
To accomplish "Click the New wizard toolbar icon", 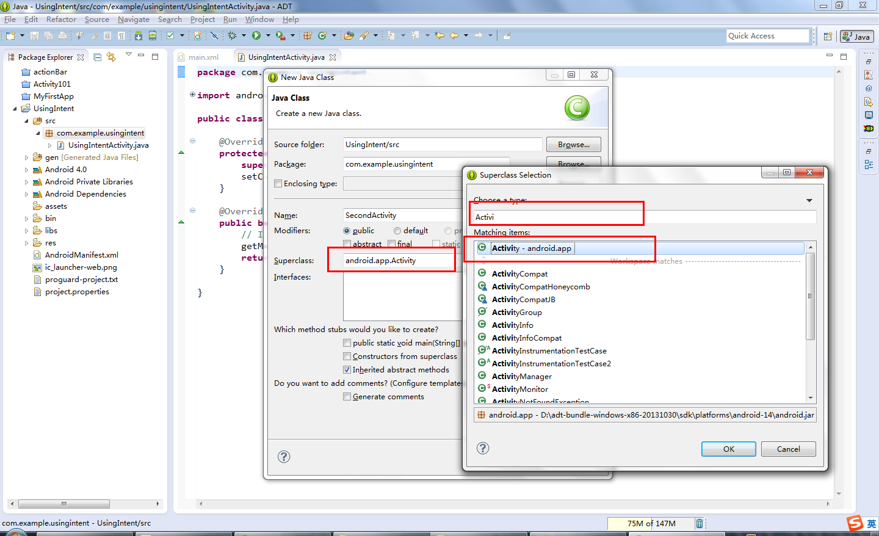I will click(x=10, y=35).
